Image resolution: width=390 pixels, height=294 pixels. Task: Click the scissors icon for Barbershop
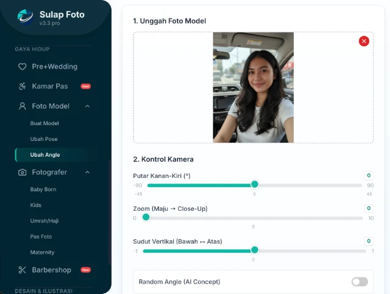tap(23, 270)
